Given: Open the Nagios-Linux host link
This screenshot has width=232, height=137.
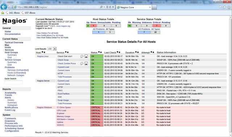Looking at the screenshot, I should tap(43, 56).
